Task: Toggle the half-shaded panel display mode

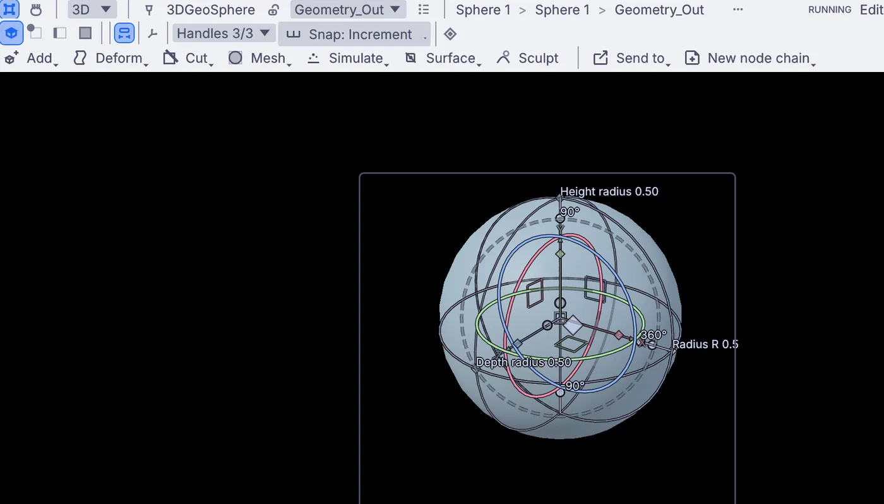Action: [60, 33]
